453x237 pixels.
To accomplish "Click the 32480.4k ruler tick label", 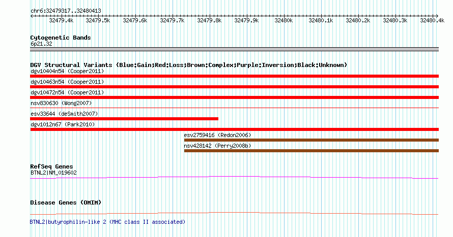I will pos(432,20).
